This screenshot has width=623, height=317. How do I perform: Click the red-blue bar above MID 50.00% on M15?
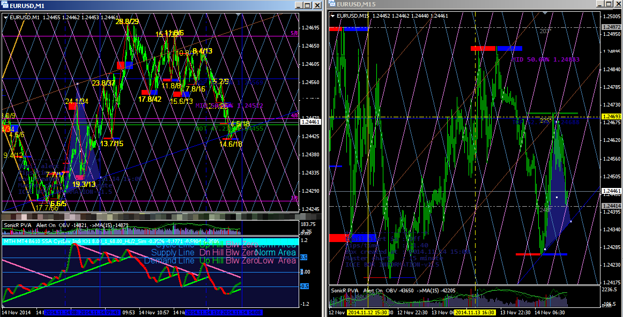[496, 48]
